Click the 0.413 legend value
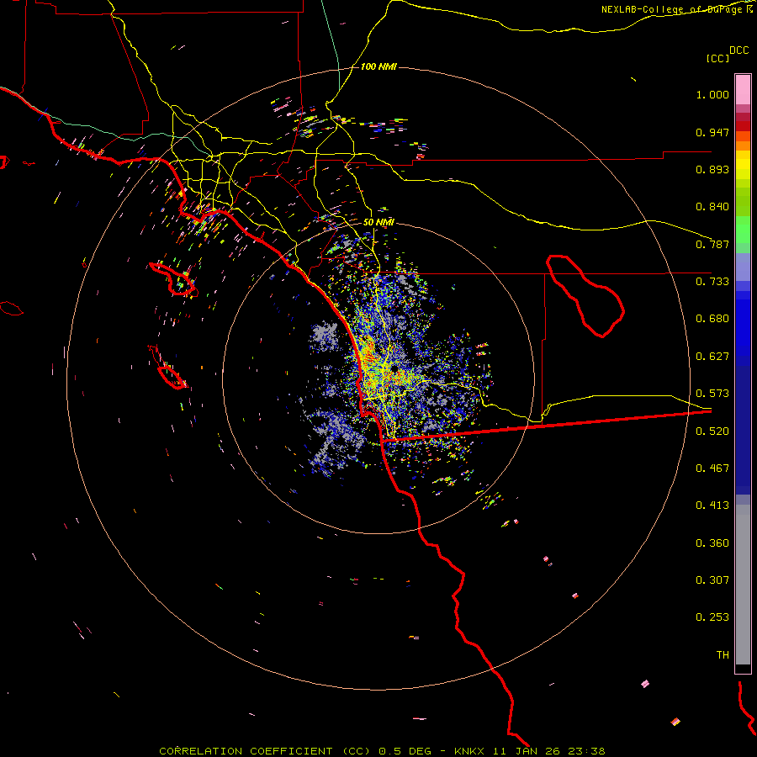Screen dimensions: 757x757 pos(712,506)
